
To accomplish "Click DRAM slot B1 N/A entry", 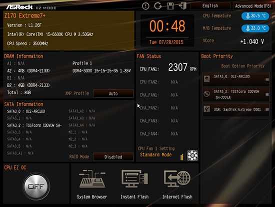I will [x=16, y=78].
